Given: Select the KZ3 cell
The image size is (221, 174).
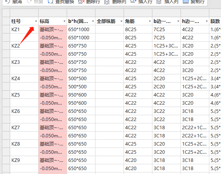Looking at the screenshot, I should (x=24, y=62).
